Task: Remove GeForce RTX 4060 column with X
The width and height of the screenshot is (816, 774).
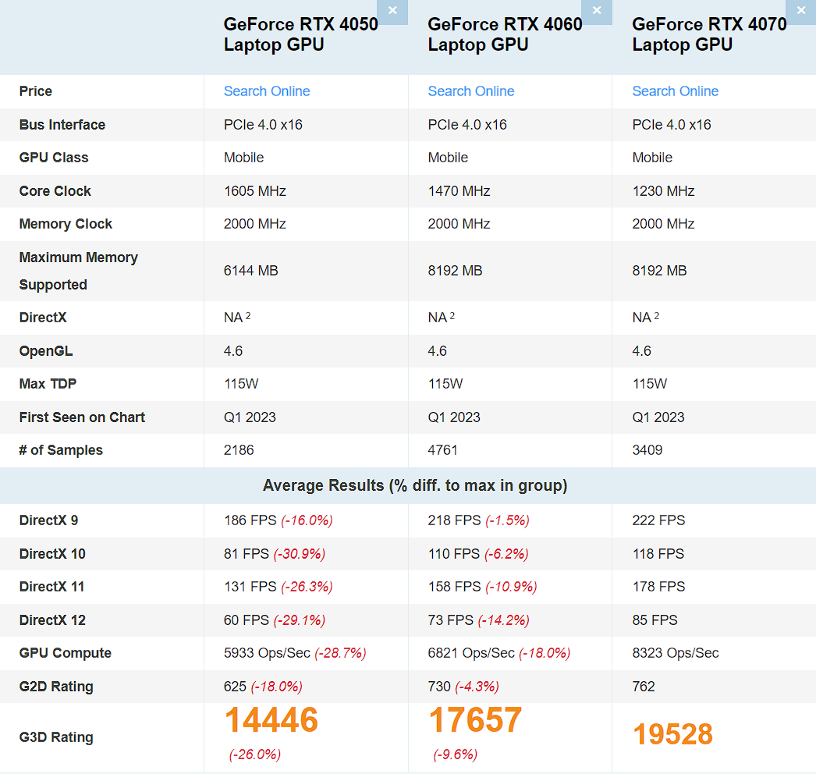Action: pos(597,11)
